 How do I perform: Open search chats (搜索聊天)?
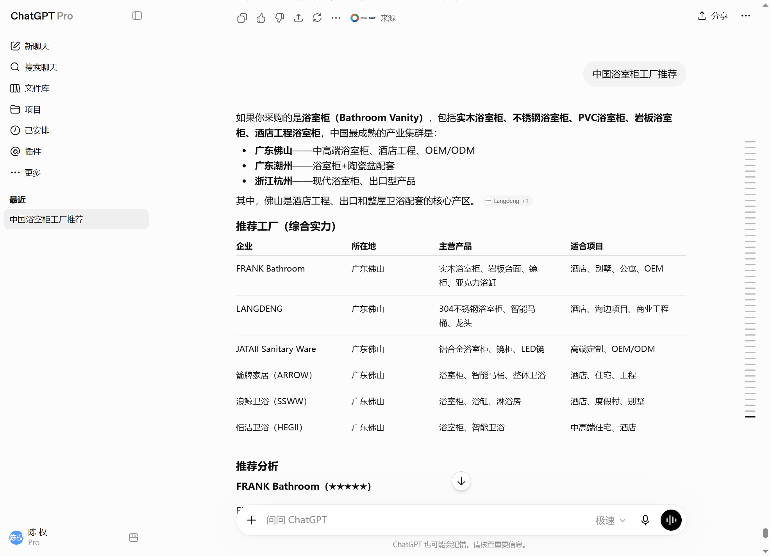click(34, 67)
